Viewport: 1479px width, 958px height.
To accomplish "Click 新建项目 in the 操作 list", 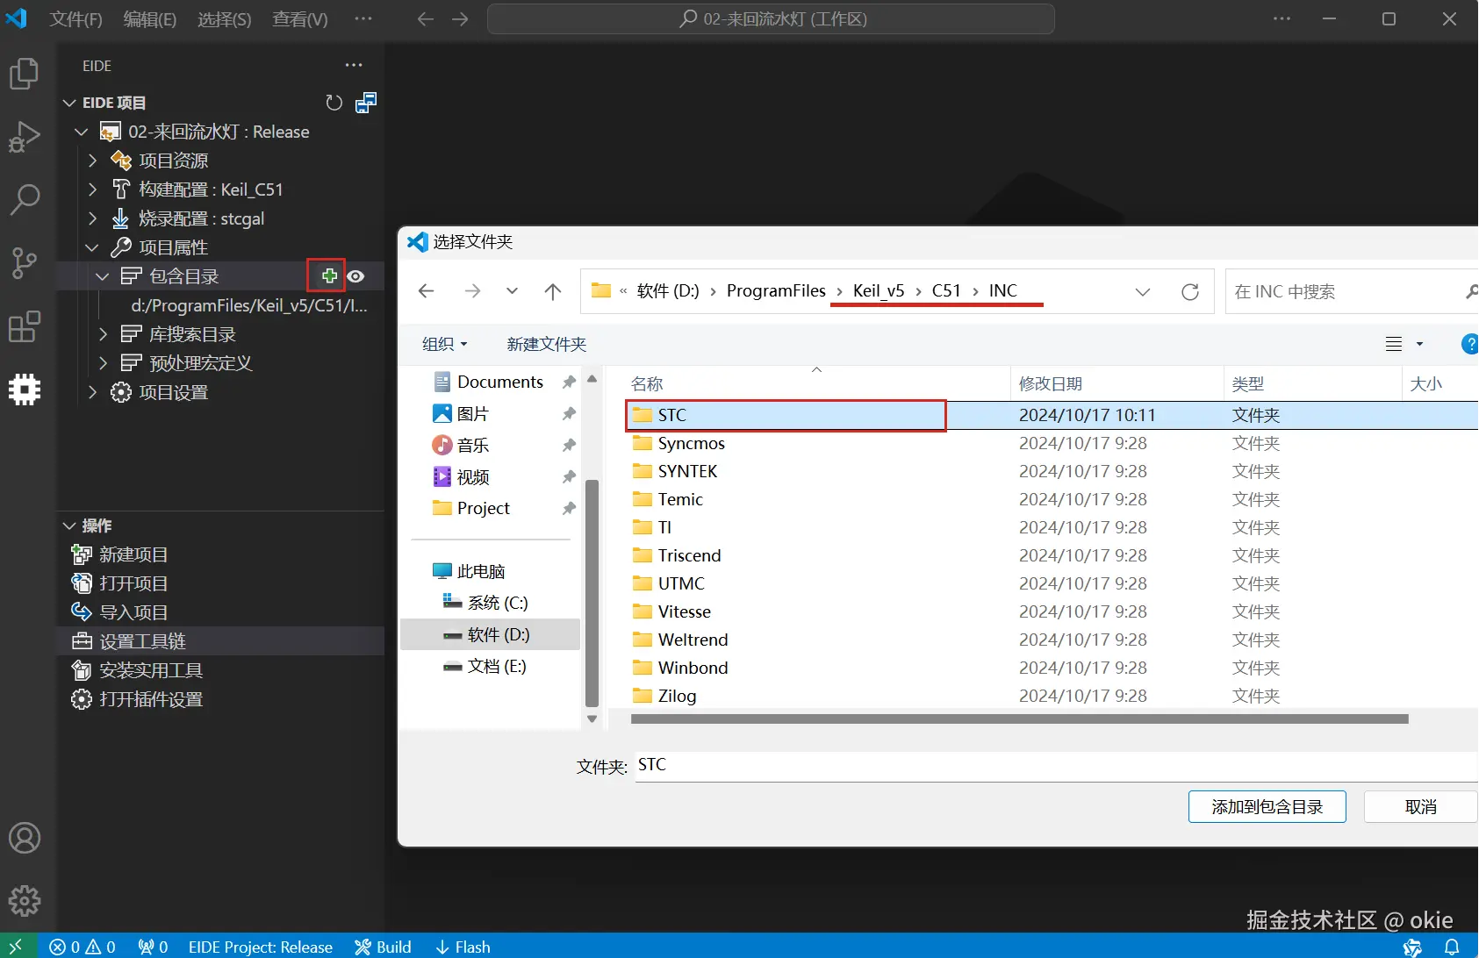I will tap(133, 554).
